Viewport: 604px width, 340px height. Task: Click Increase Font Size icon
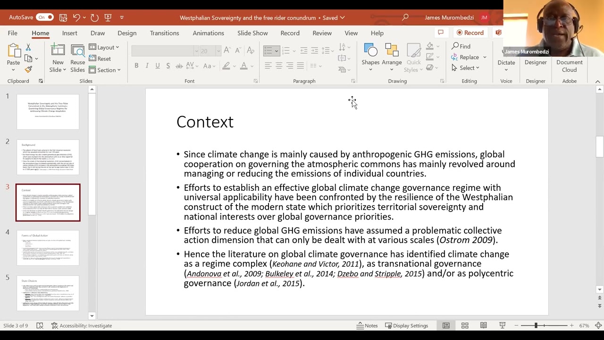[227, 51]
